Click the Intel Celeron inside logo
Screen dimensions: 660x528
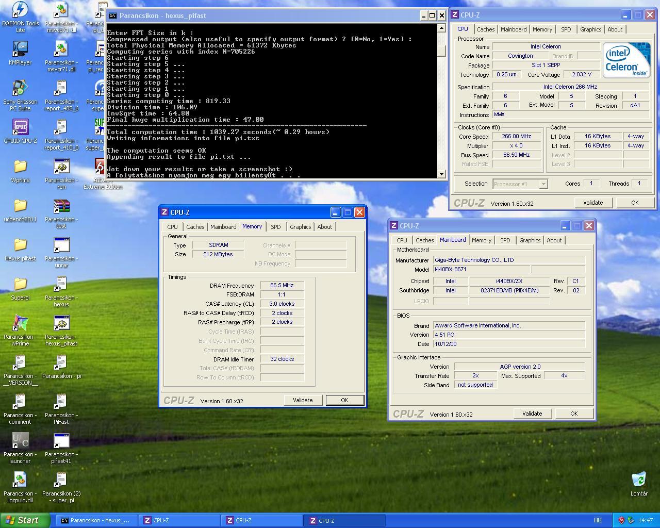click(626, 60)
